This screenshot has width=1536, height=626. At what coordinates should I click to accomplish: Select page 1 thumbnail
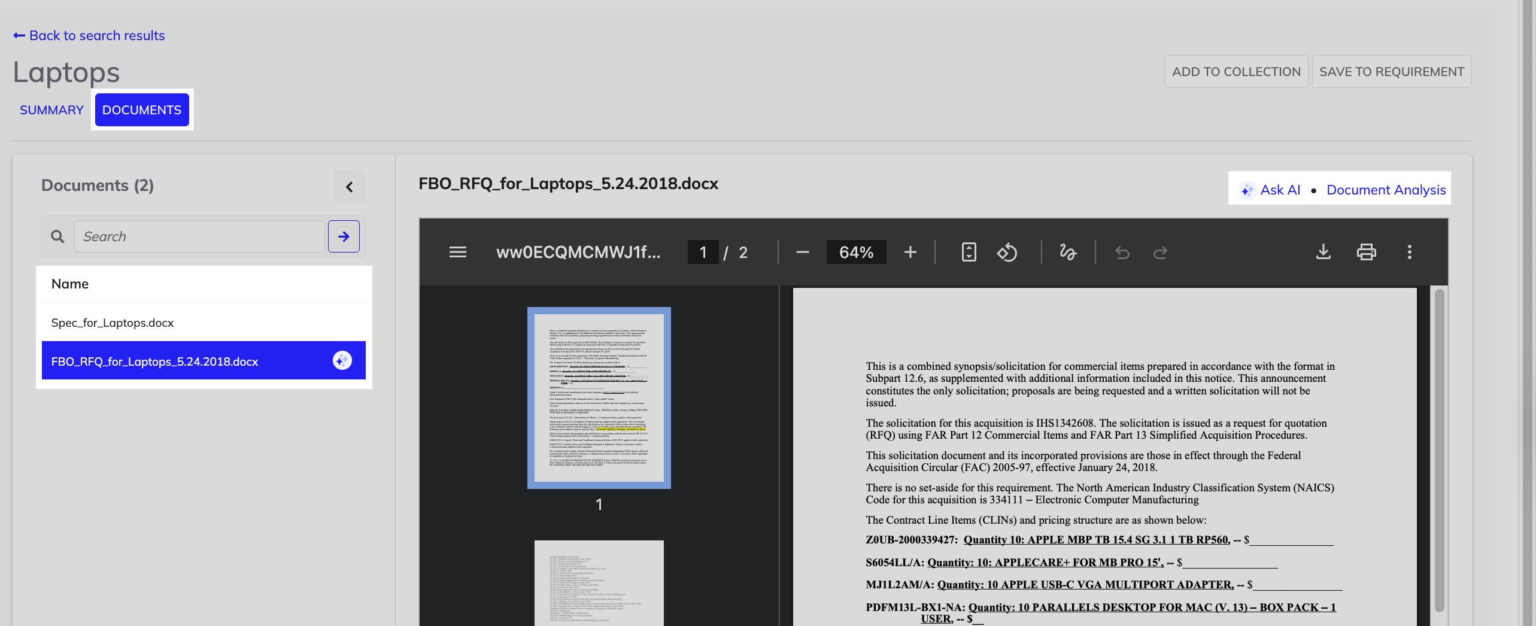599,398
